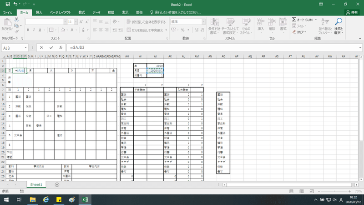The height and width of the screenshot is (205, 364).
Task: Switch to the Formulas (数式) tab
Action: 81,12
